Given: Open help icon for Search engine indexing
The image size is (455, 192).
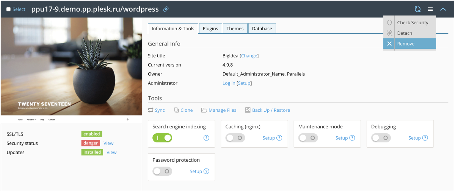Looking at the screenshot, I should [x=206, y=138].
